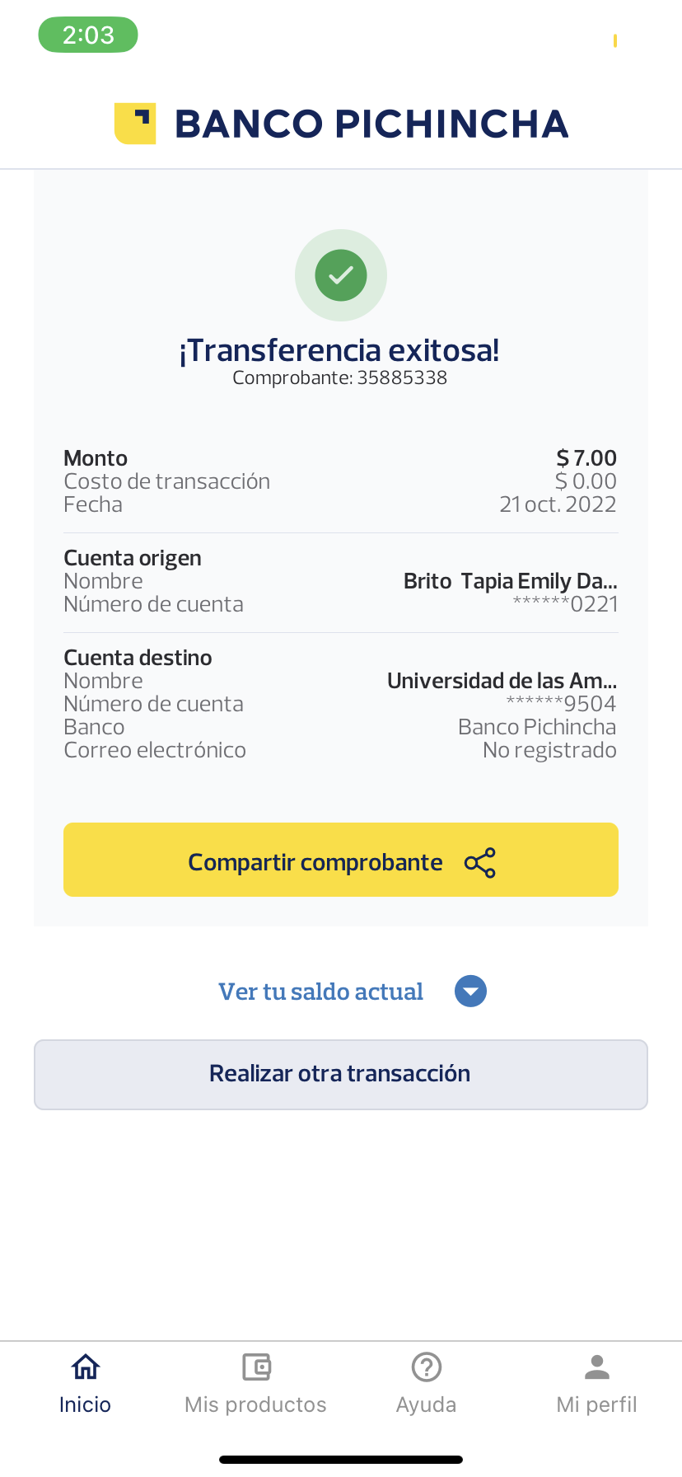Tap truncated destination name Universidad de las Am...
Screen dimensions: 682x1477
(502, 681)
